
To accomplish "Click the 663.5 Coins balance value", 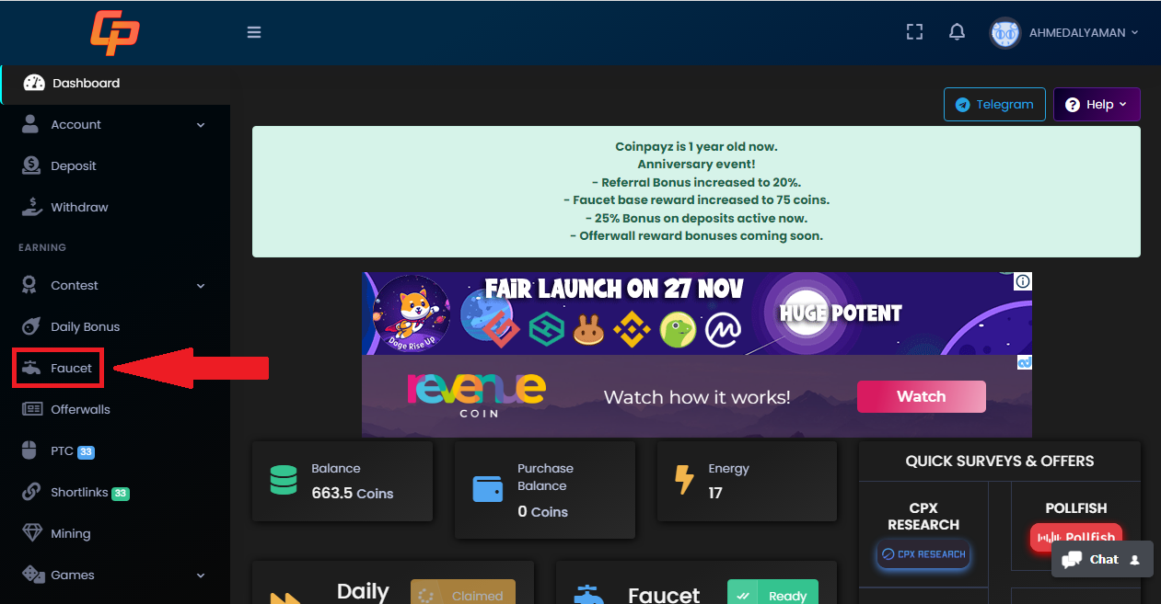I will coord(353,493).
